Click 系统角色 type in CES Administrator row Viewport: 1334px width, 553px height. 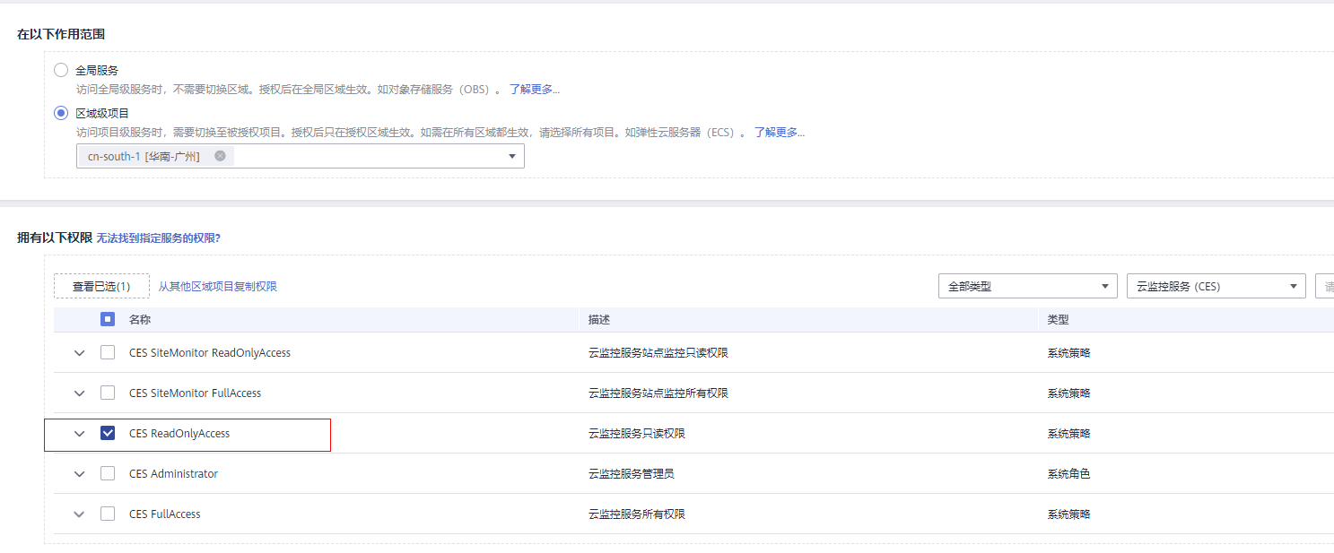click(x=1069, y=474)
